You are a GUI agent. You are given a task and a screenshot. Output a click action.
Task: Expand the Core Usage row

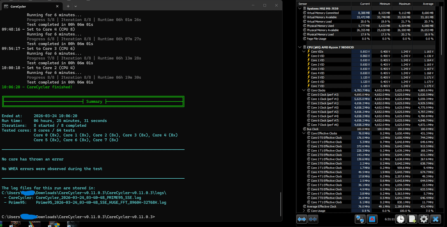coord(304,210)
